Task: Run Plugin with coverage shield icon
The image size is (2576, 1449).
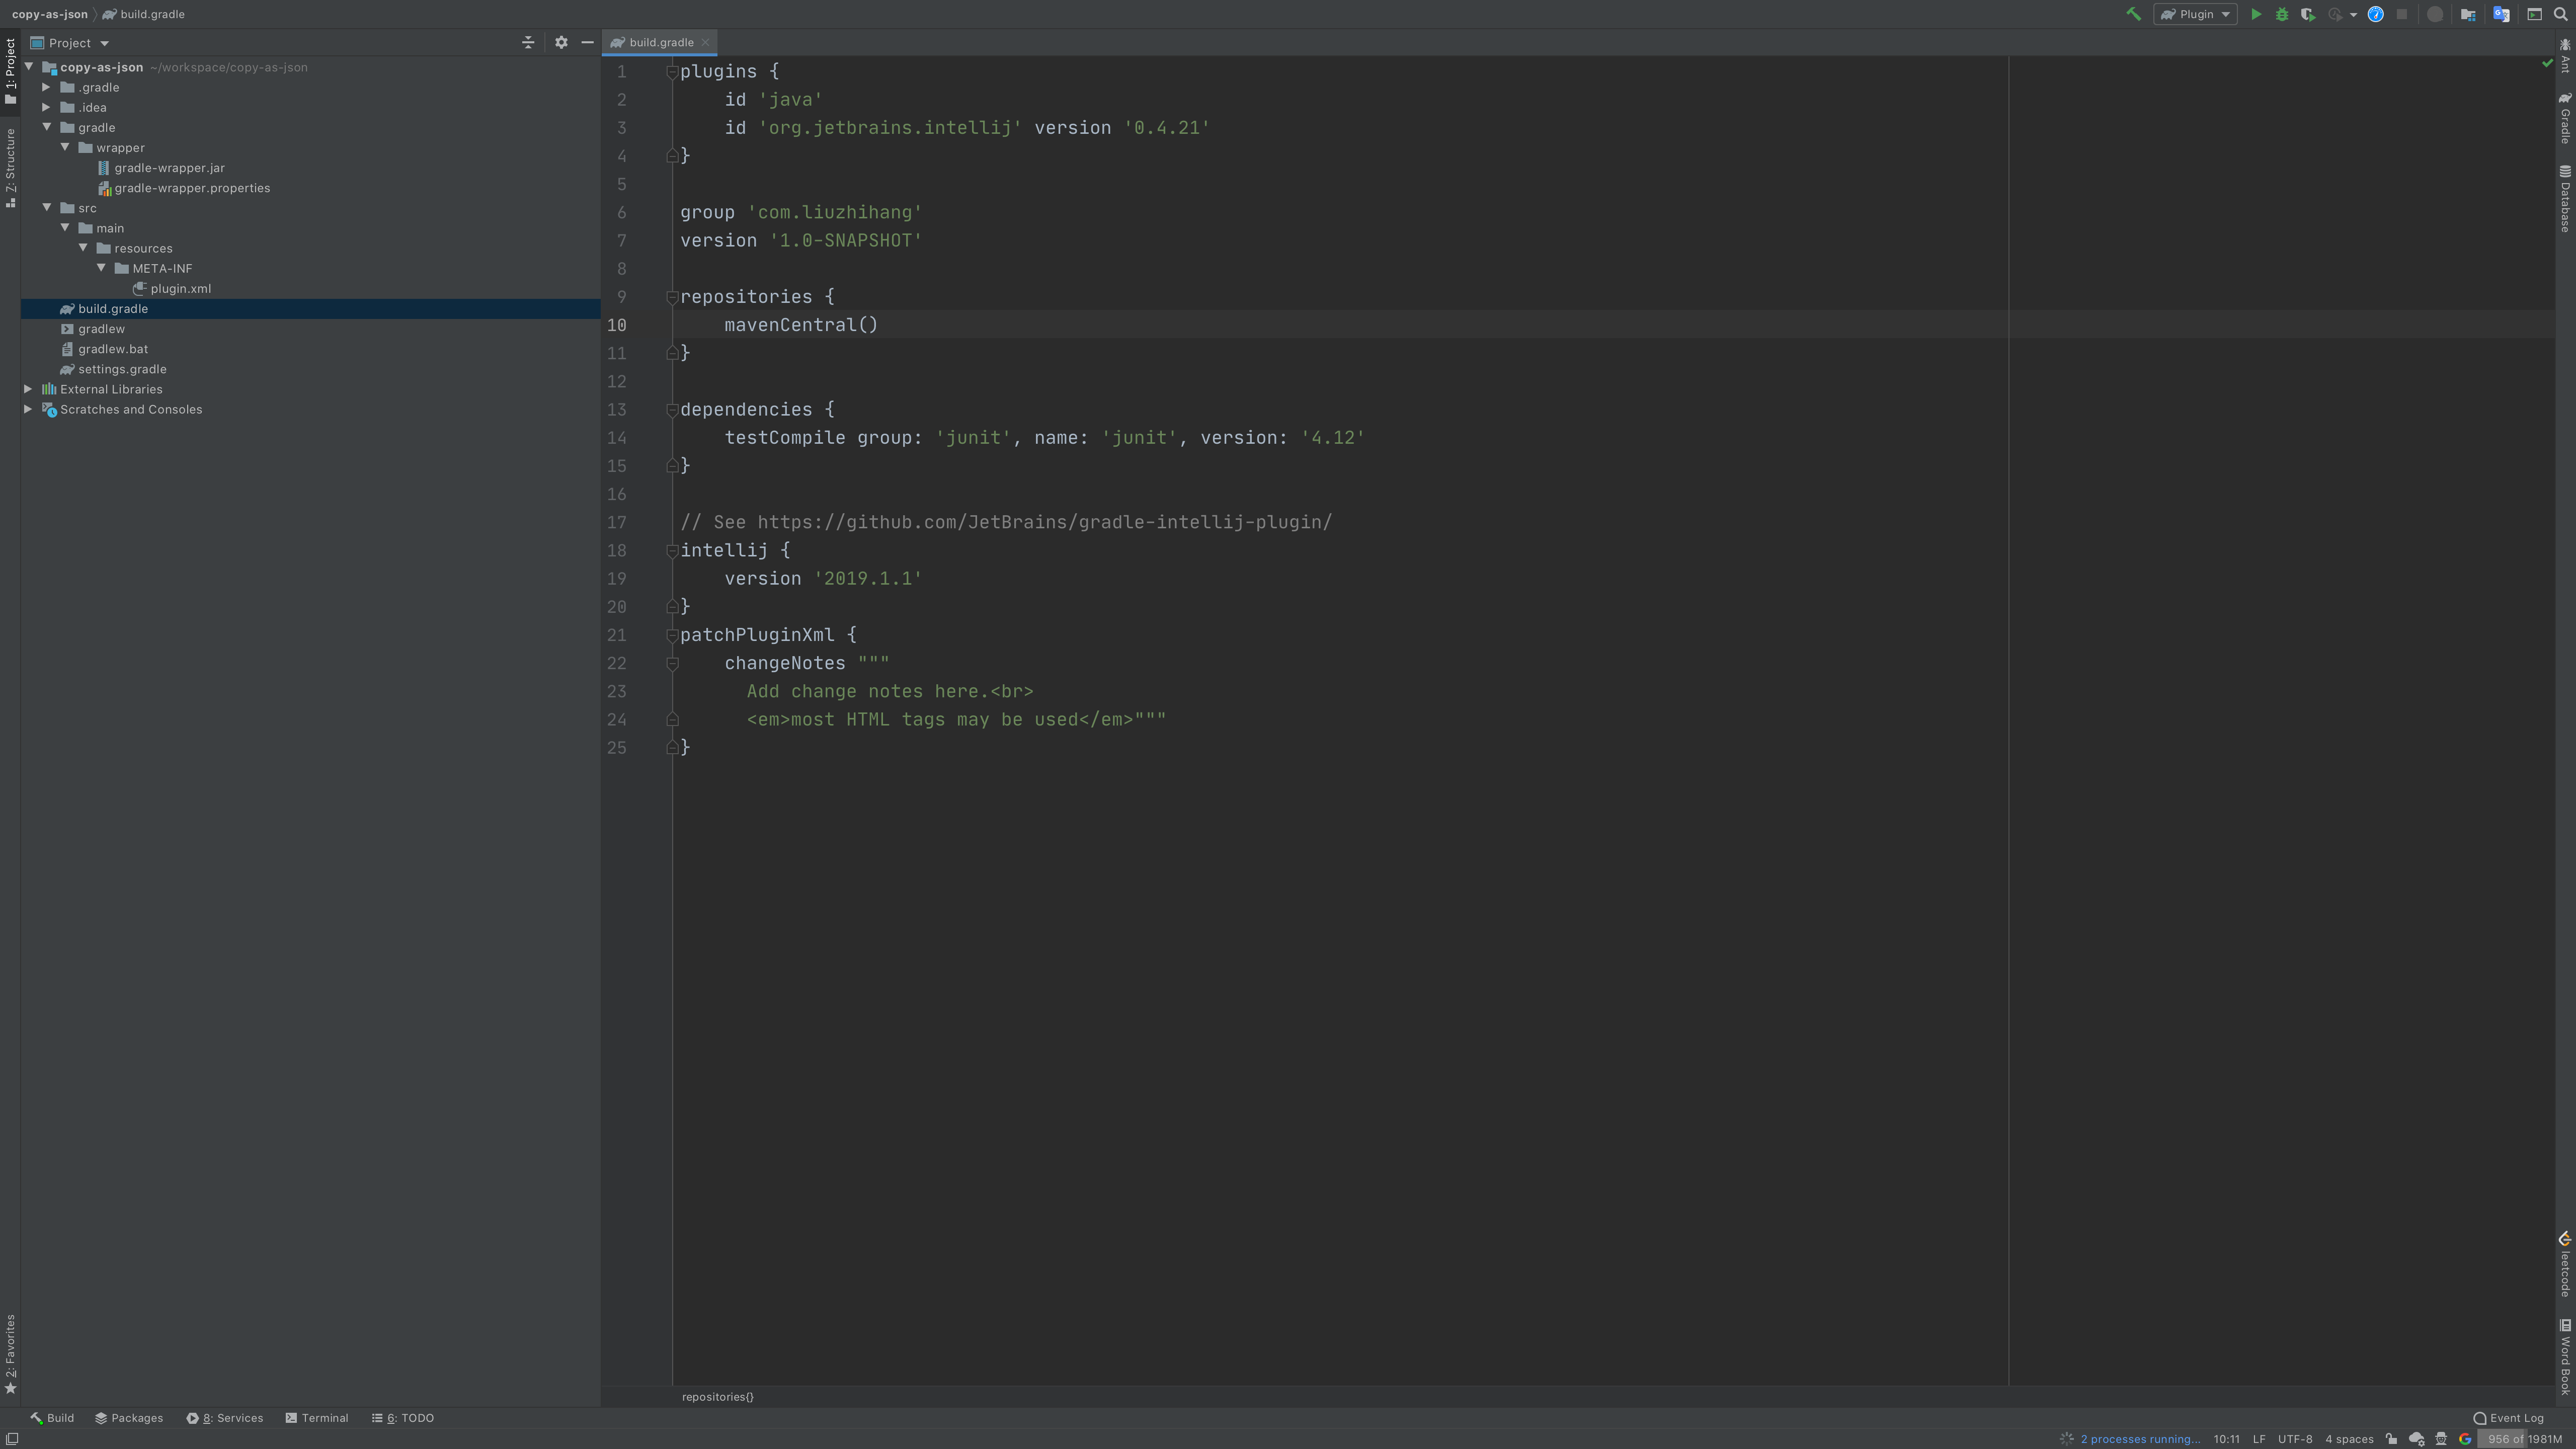Action: [2308, 14]
